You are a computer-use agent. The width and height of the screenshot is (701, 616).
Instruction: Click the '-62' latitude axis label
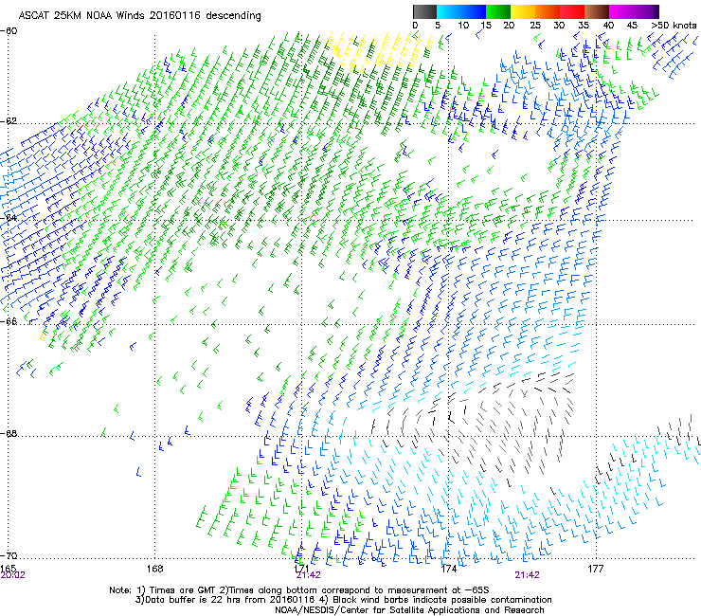[x=9, y=121]
